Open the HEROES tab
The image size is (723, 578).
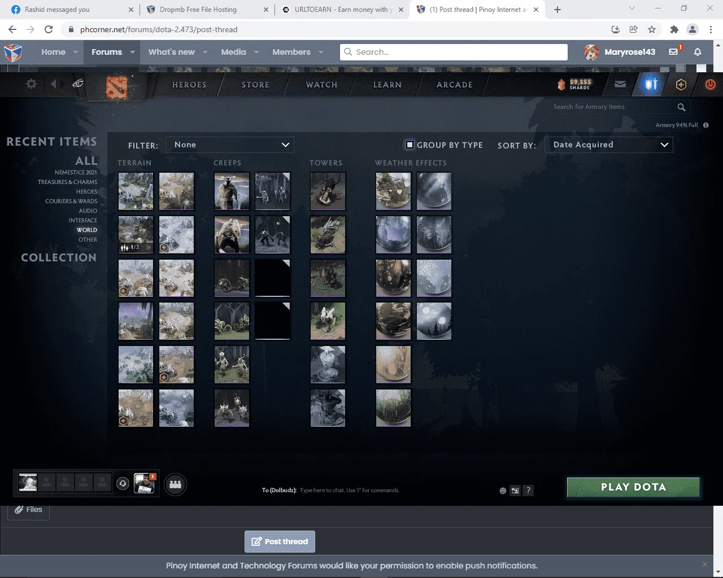pyautogui.click(x=189, y=85)
